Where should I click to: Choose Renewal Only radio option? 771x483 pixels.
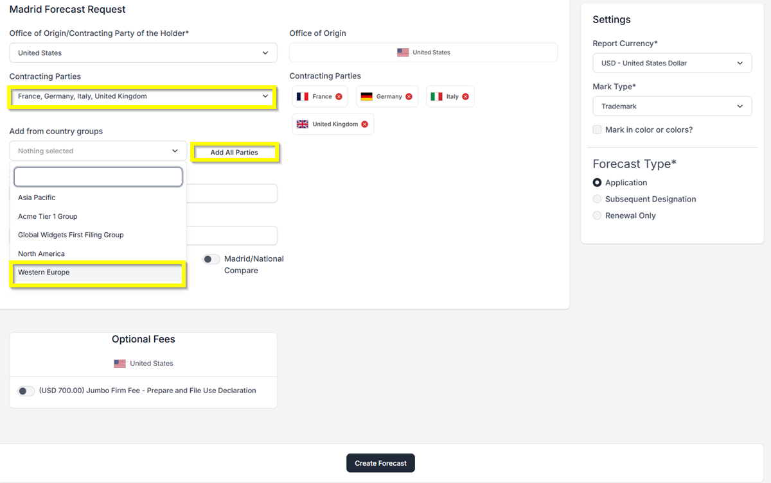click(598, 216)
